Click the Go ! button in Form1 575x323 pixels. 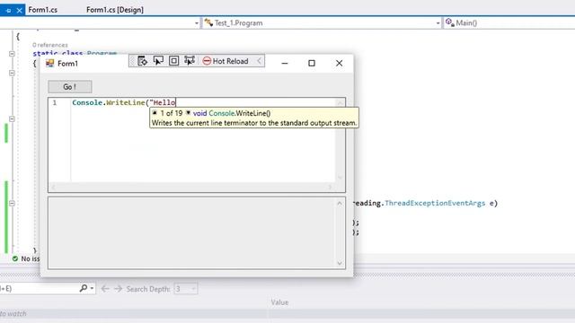pos(70,87)
